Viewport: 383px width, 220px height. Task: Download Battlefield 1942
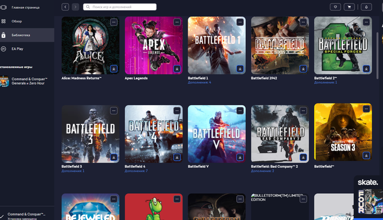(x=303, y=69)
